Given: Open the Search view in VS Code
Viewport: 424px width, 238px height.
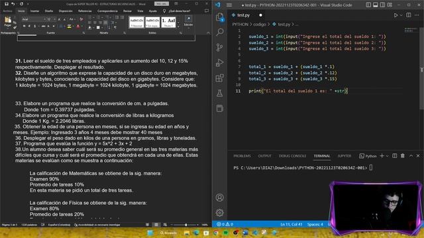Looking at the screenshot, I should 219,32.
